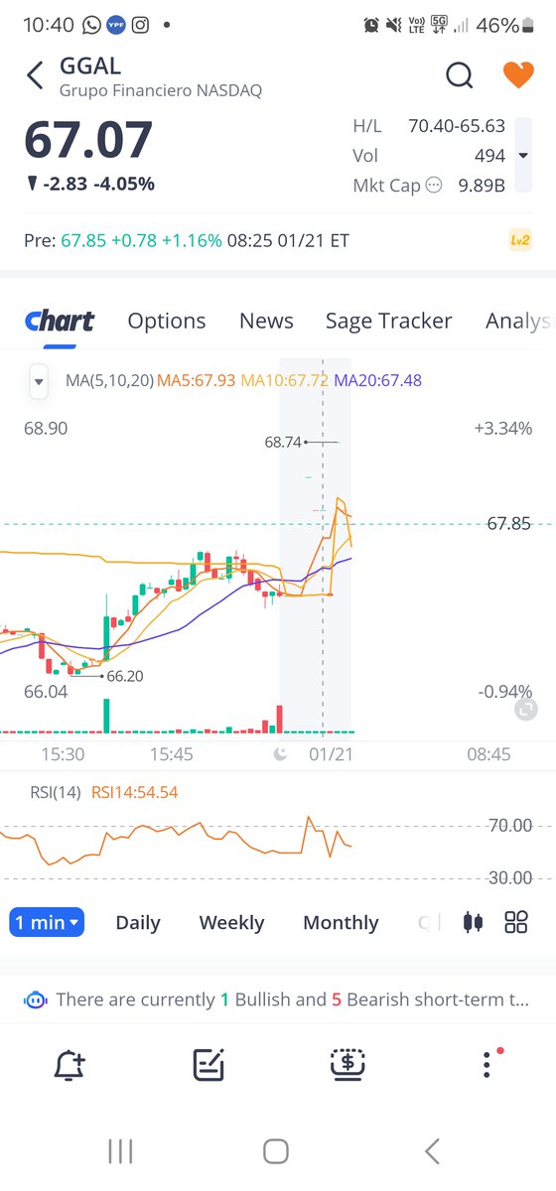Screen dimensions: 556x1191
Task: Select the Weekly timeframe
Action: tap(231, 922)
